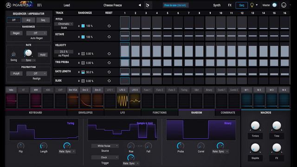This screenshot has width=297, height=167.
Task: Click the Slide randomize dice icon
Action: pos(83,81)
